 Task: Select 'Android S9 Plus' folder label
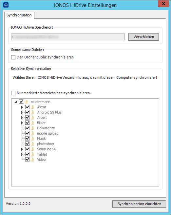49,112
